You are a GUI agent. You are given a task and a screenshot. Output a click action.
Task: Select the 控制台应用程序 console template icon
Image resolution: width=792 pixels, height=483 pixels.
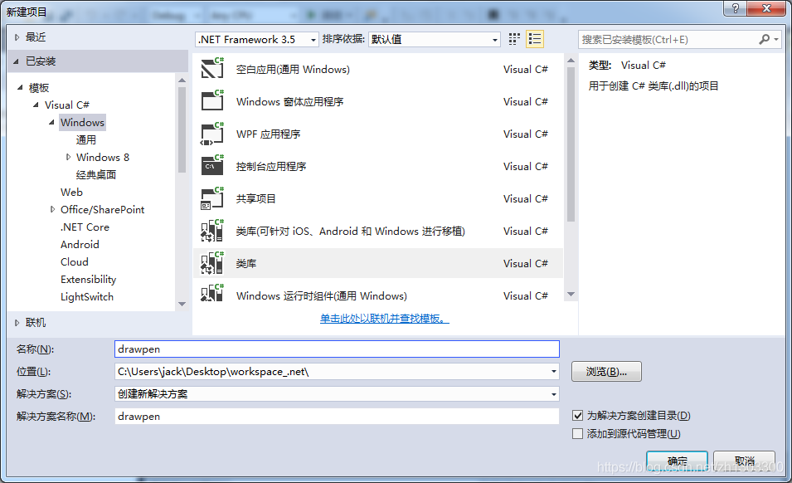click(212, 166)
